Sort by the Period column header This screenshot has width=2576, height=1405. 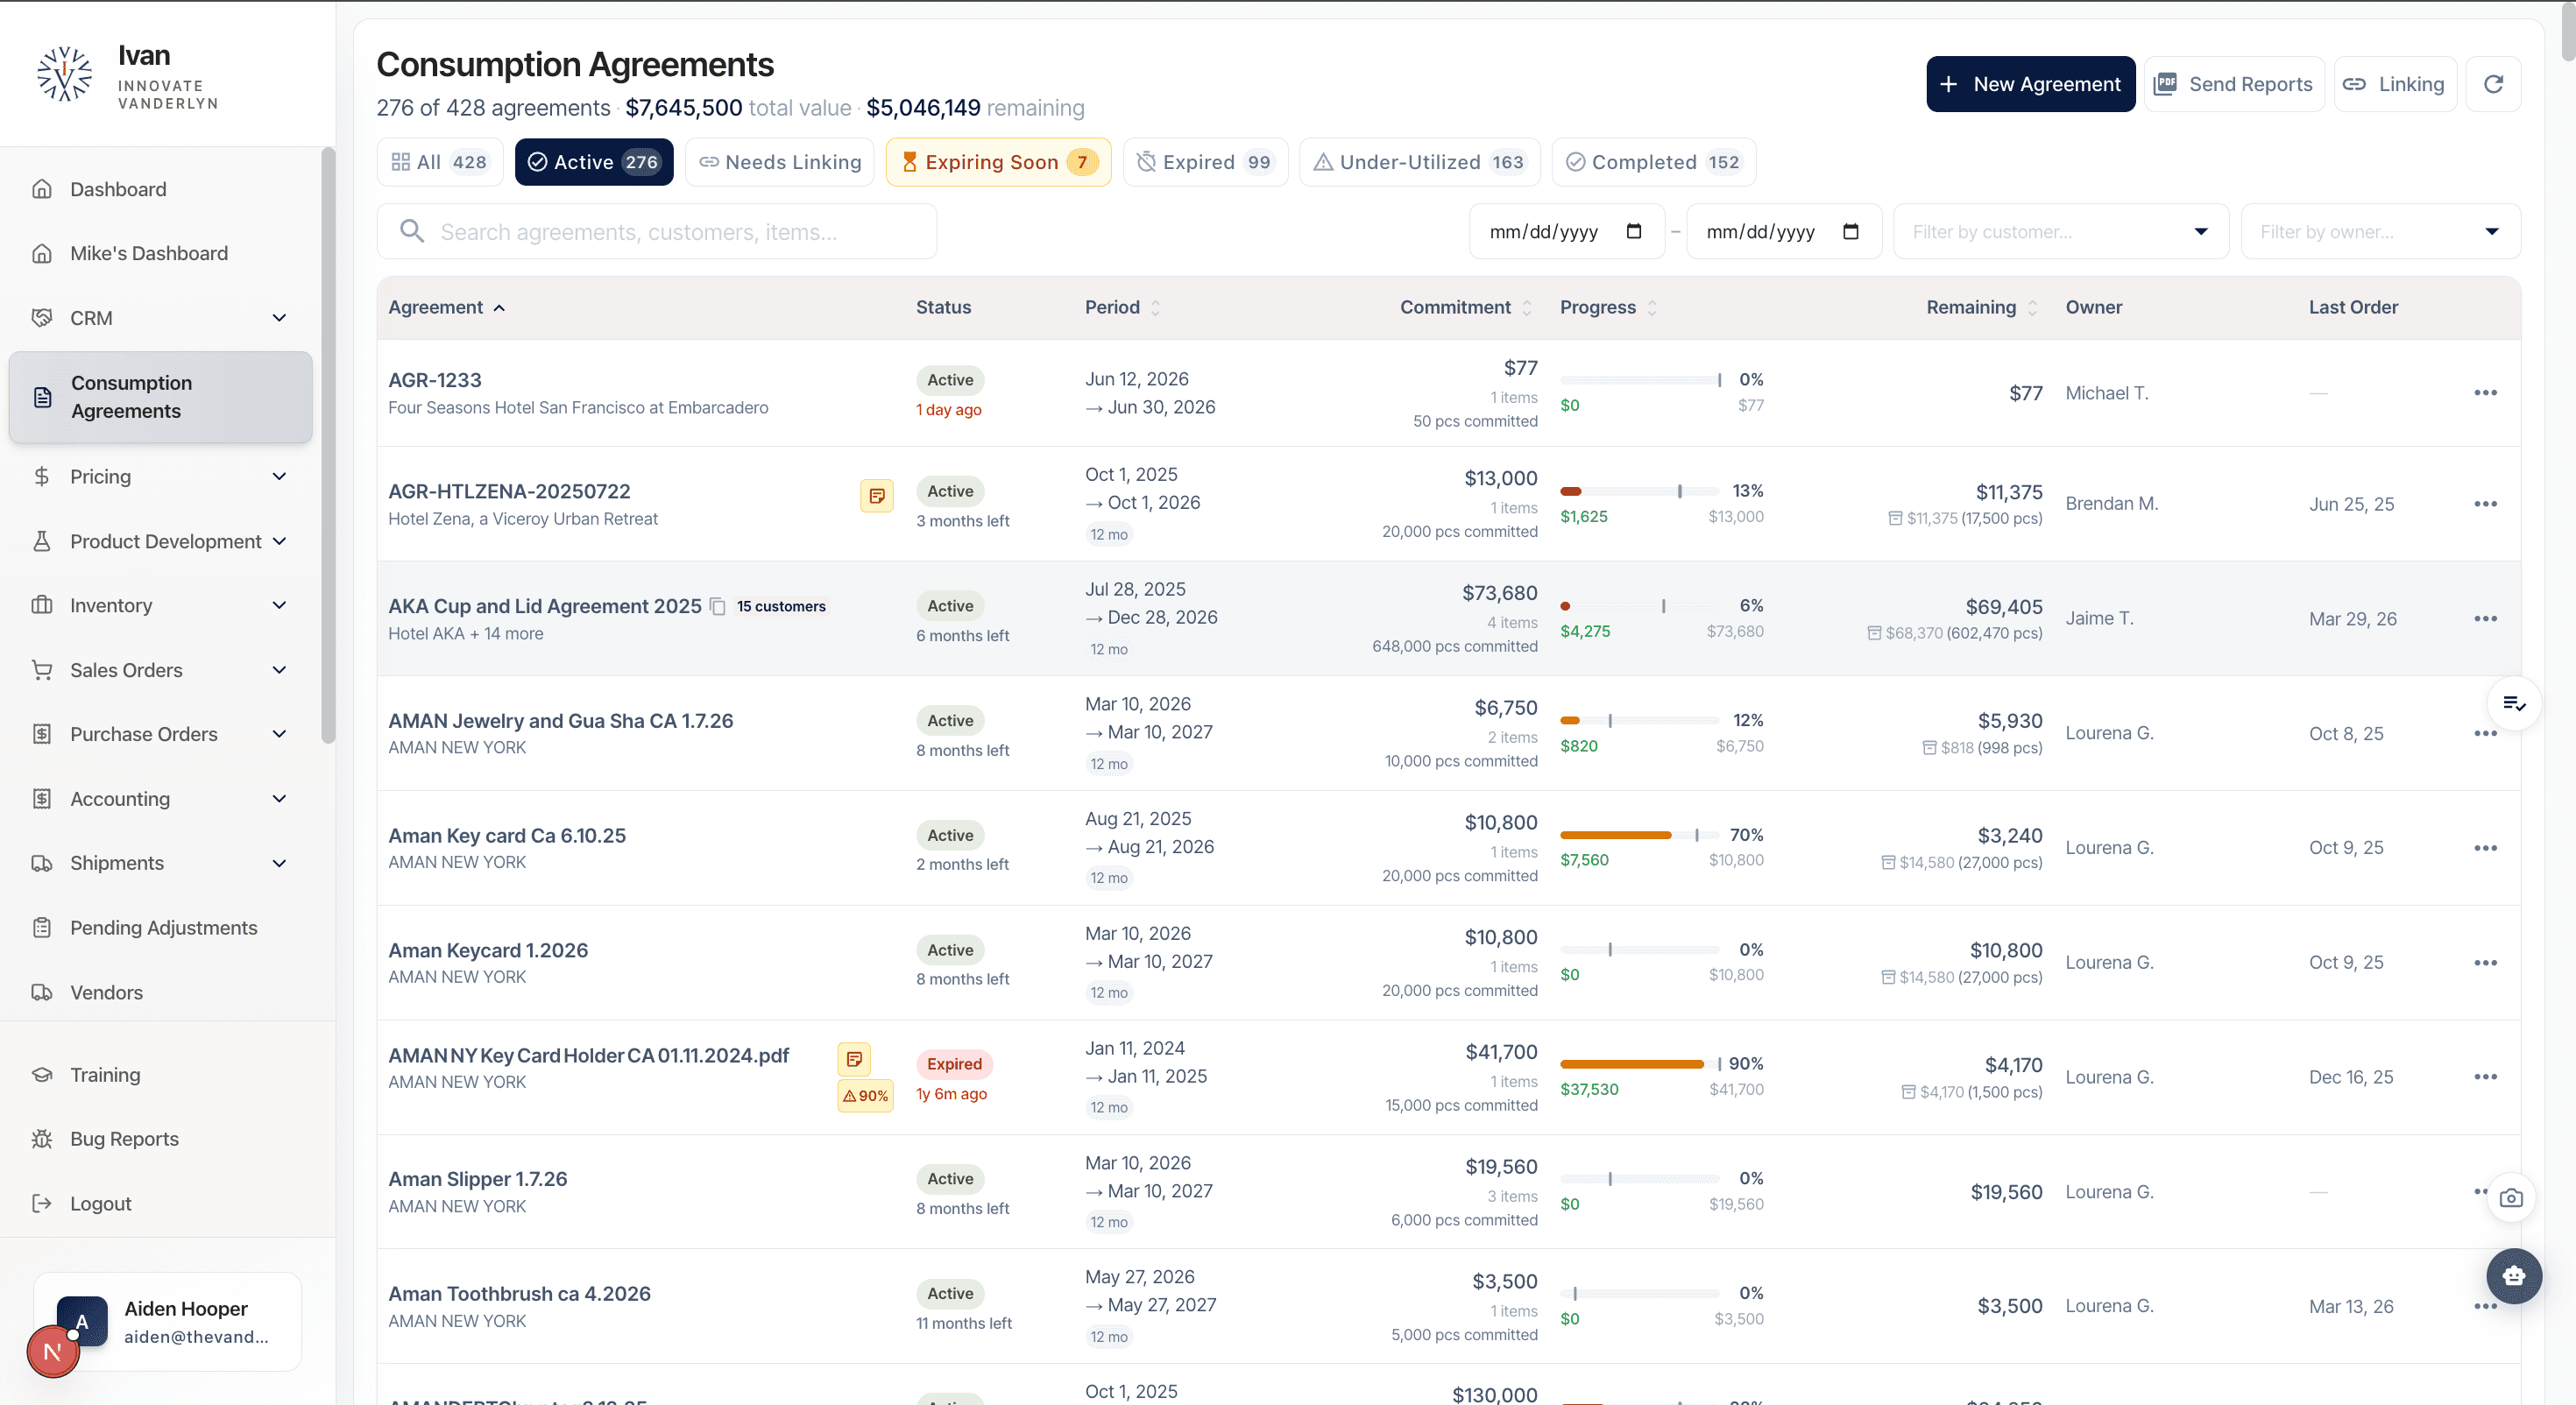click(1123, 307)
